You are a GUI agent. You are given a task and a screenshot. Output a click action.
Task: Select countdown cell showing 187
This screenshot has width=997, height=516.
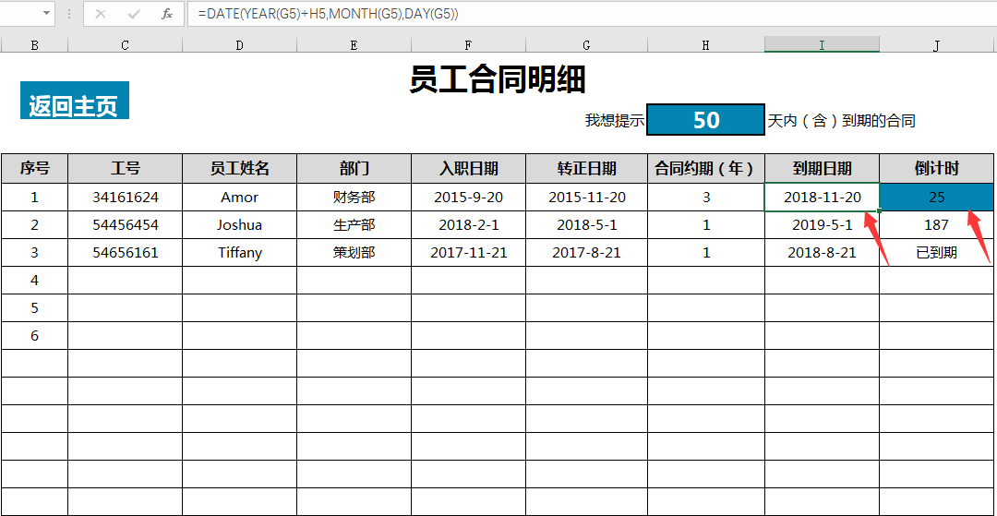coord(937,225)
